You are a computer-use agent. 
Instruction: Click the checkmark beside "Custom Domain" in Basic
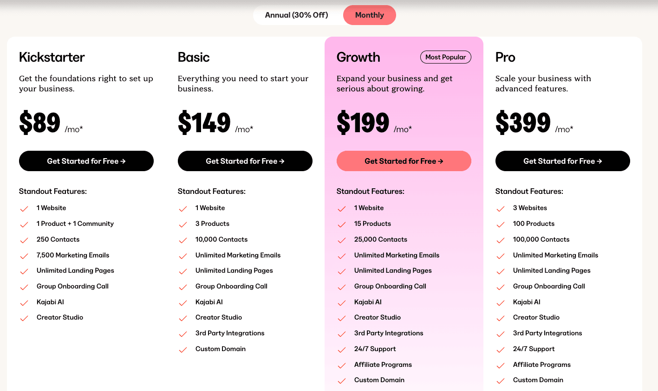point(183,350)
